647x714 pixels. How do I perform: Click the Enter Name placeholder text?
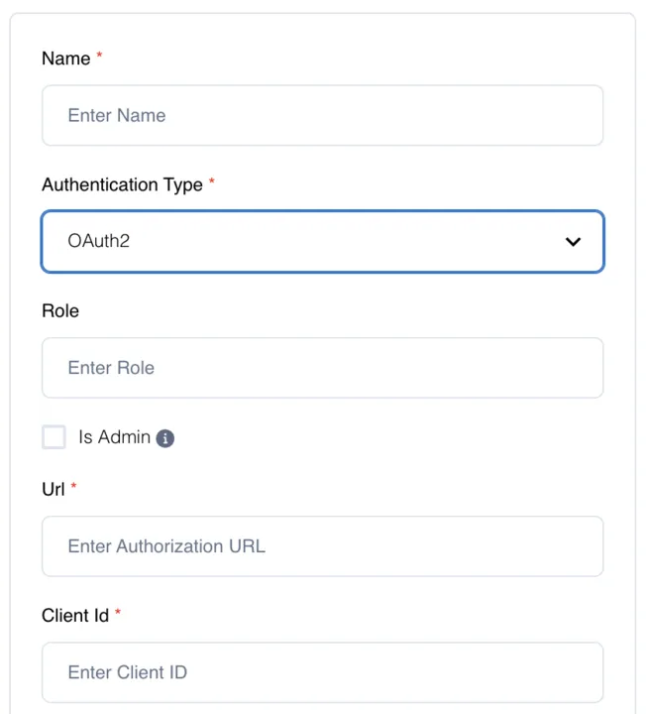117,116
